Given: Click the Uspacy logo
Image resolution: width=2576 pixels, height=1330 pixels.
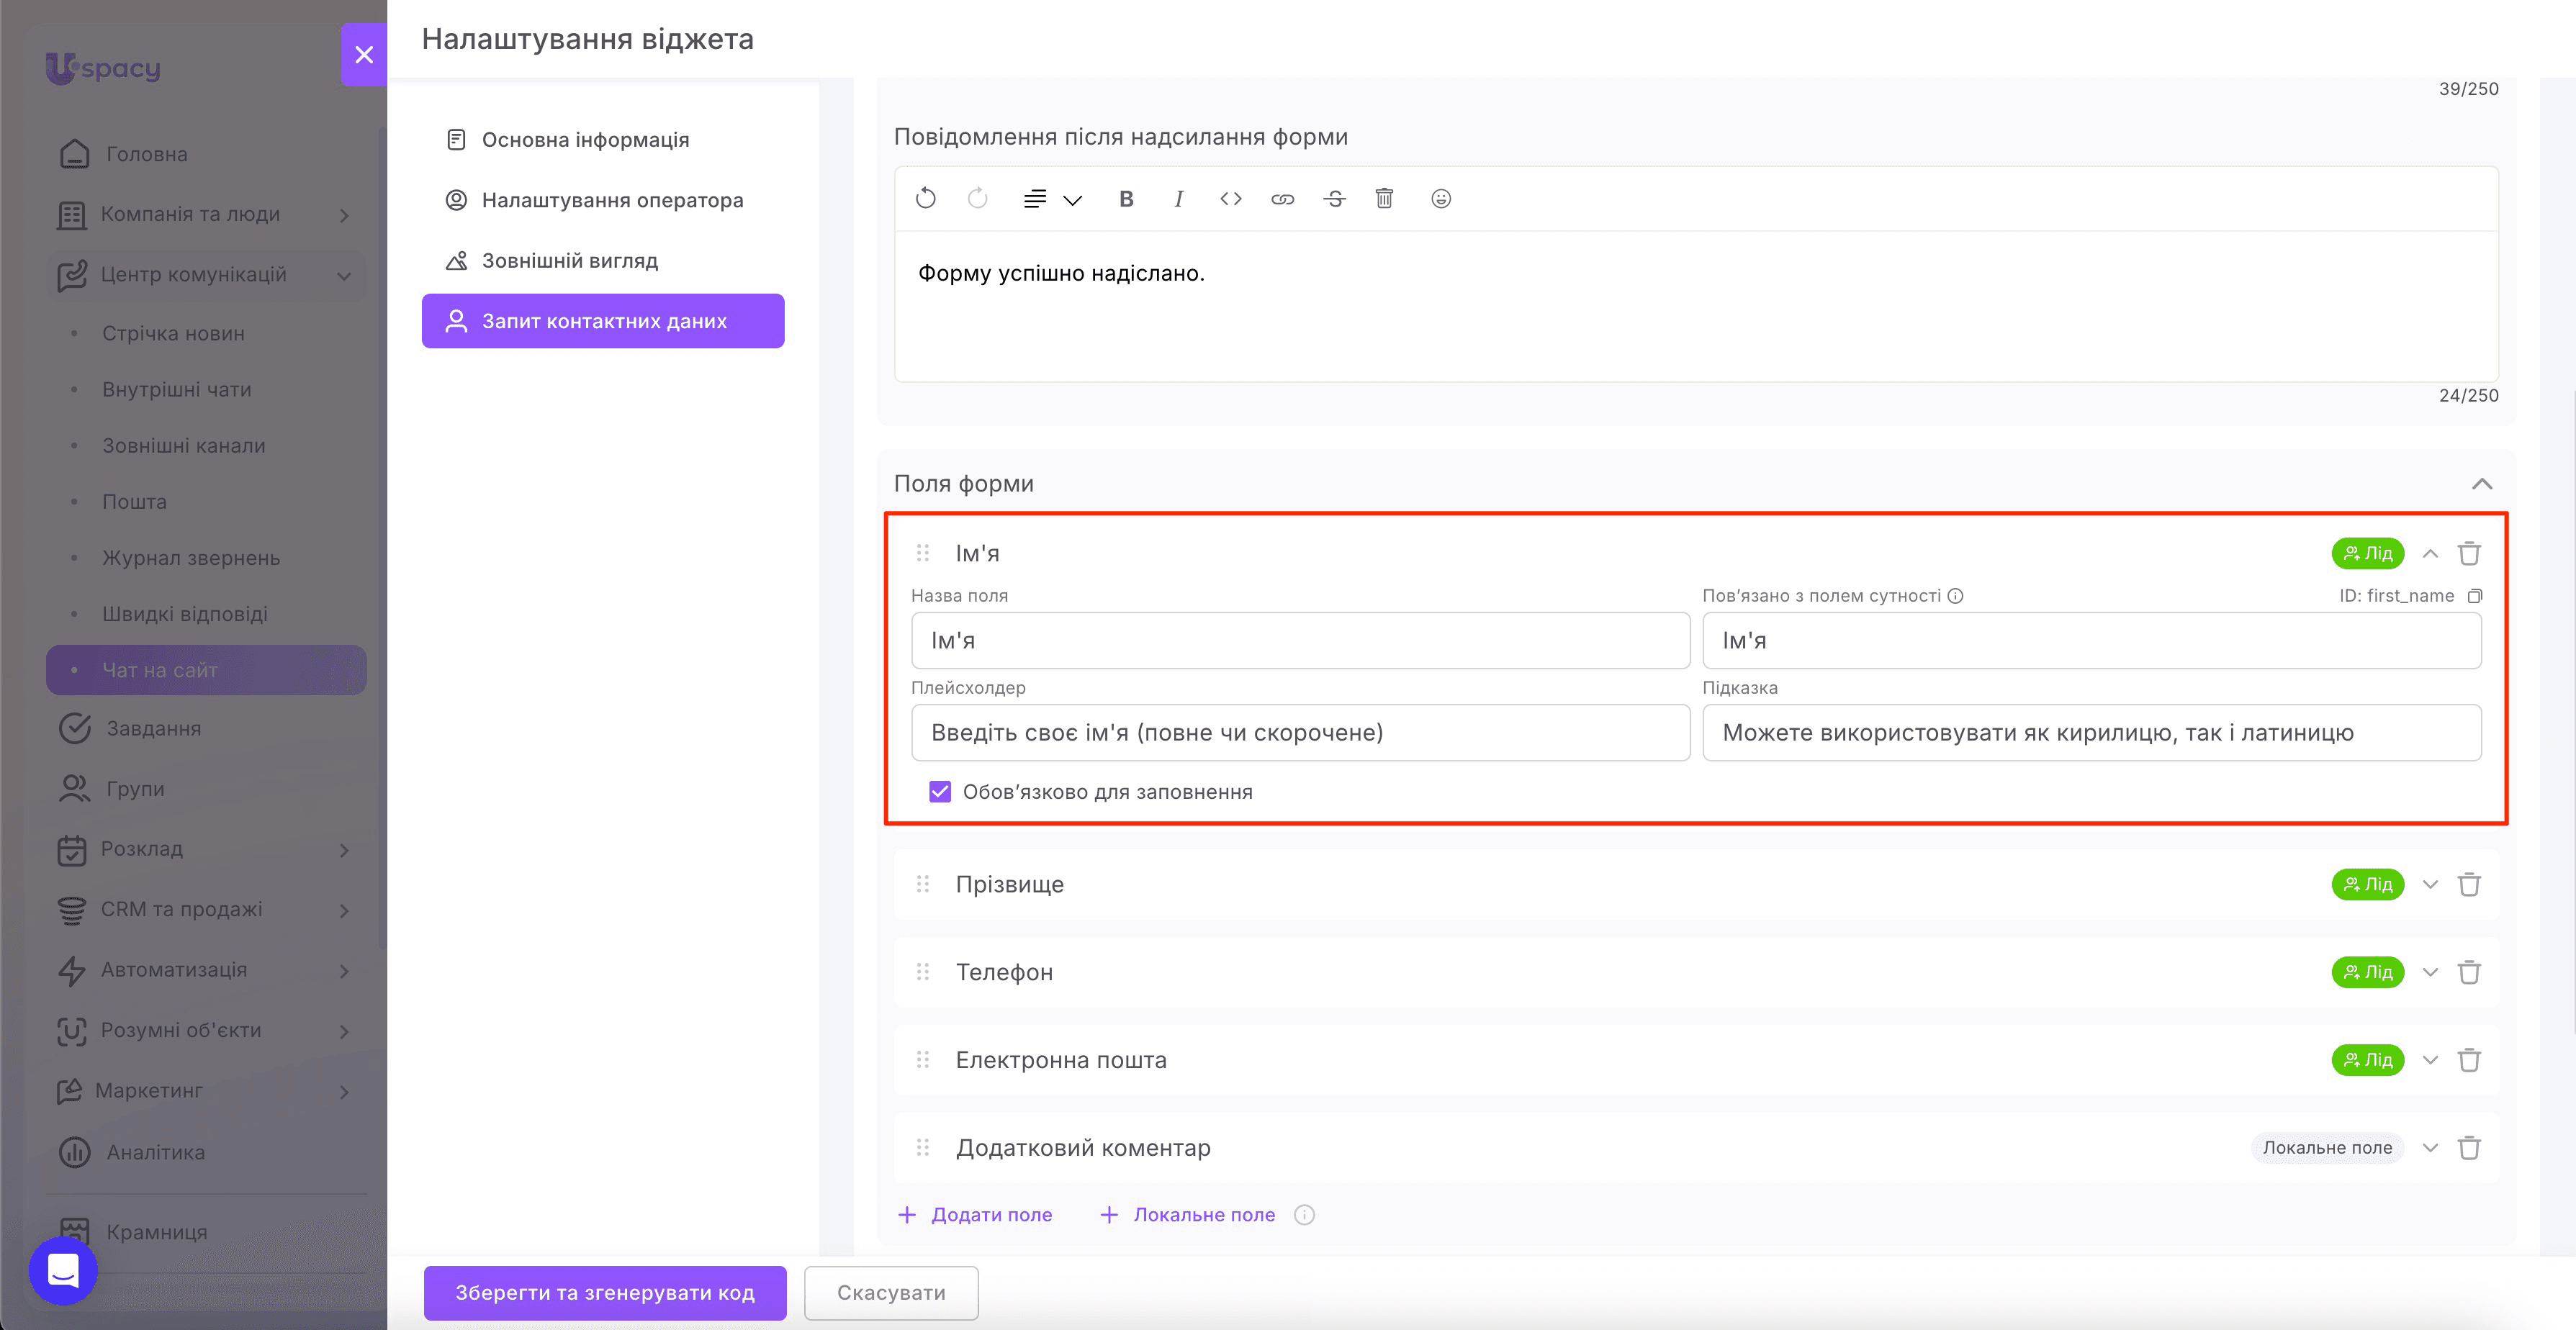Looking at the screenshot, I should 103,68.
